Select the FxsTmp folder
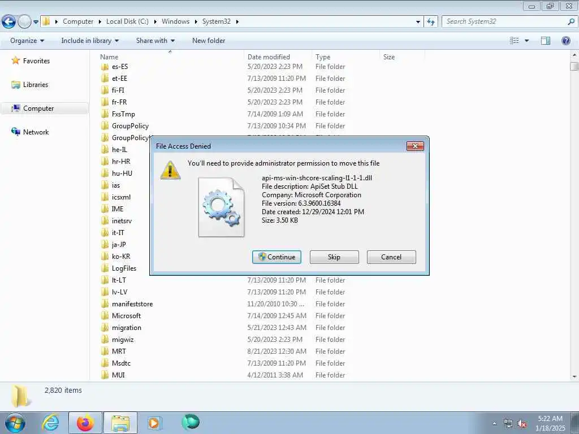Image resolution: width=579 pixels, height=434 pixels. pos(123,114)
